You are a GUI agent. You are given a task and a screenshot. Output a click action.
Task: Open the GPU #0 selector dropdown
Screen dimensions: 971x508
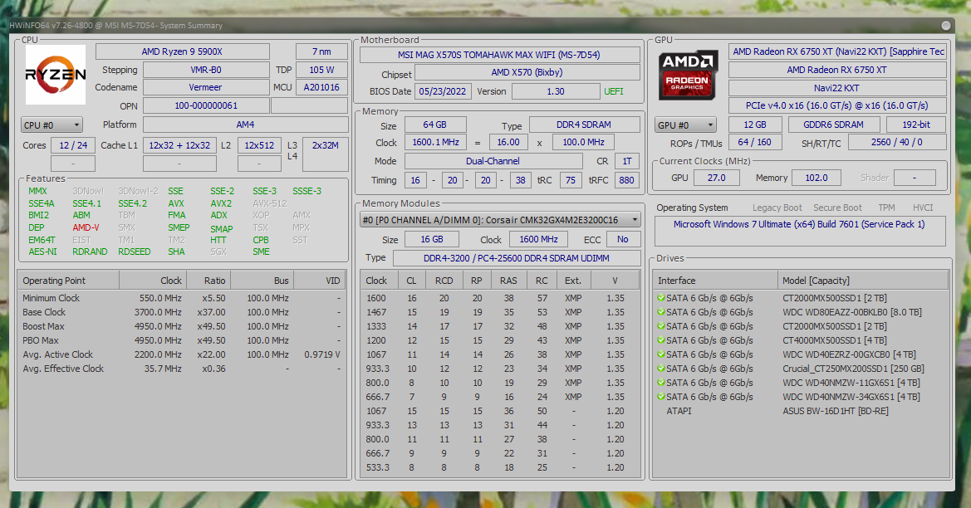tap(685, 125)
